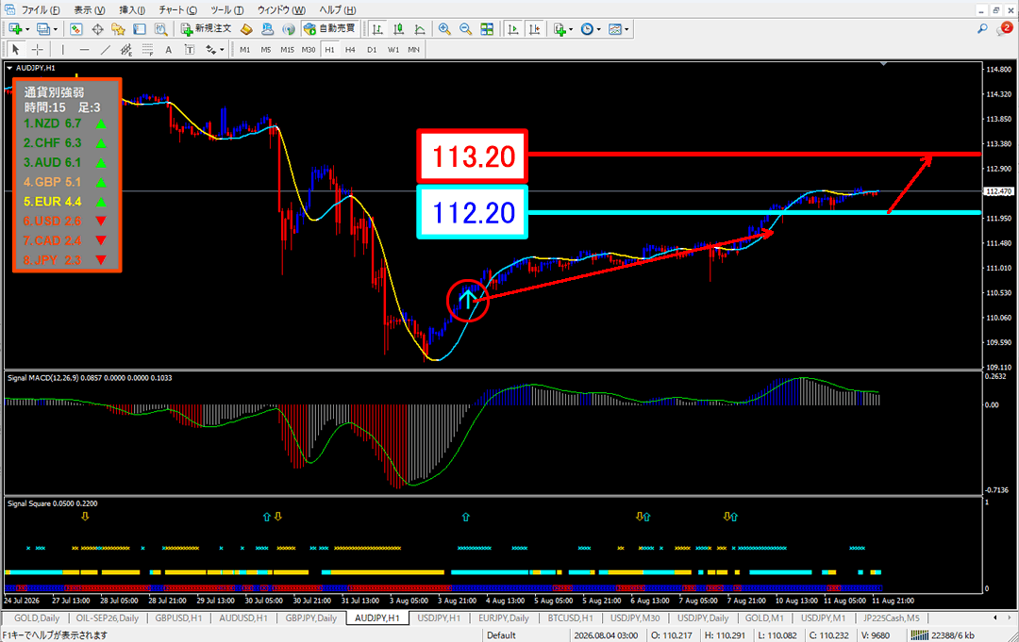This screenshot has height=642, width=1019.
Task: Select the text label tool
Action: coord(189,49)
